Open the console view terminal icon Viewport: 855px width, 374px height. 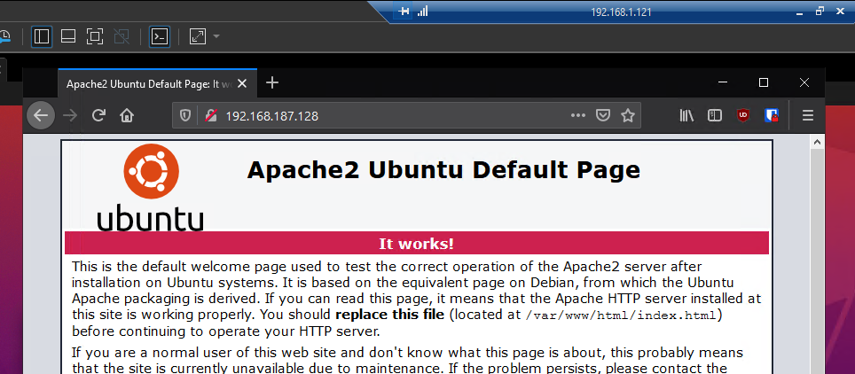pyautogui.click(x=160, y=36)
